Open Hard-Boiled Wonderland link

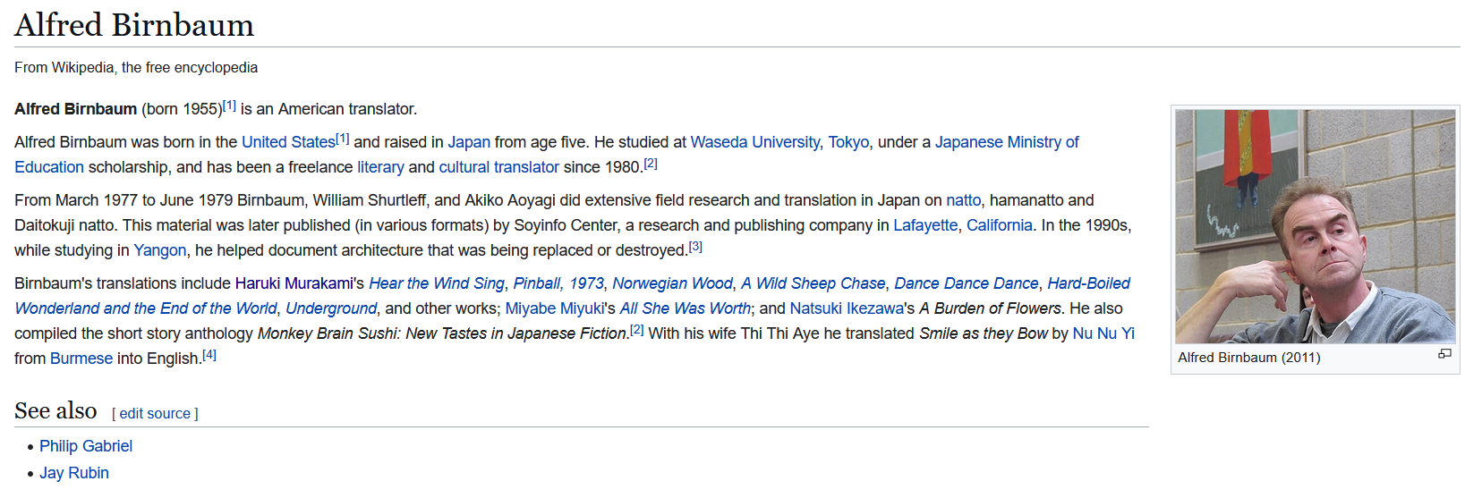(1088, 283)
